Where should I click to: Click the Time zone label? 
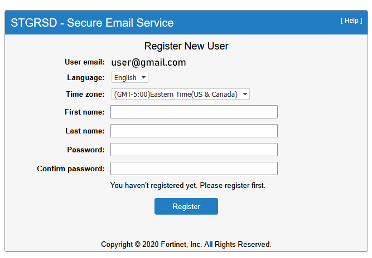click(x=85, y=95)
